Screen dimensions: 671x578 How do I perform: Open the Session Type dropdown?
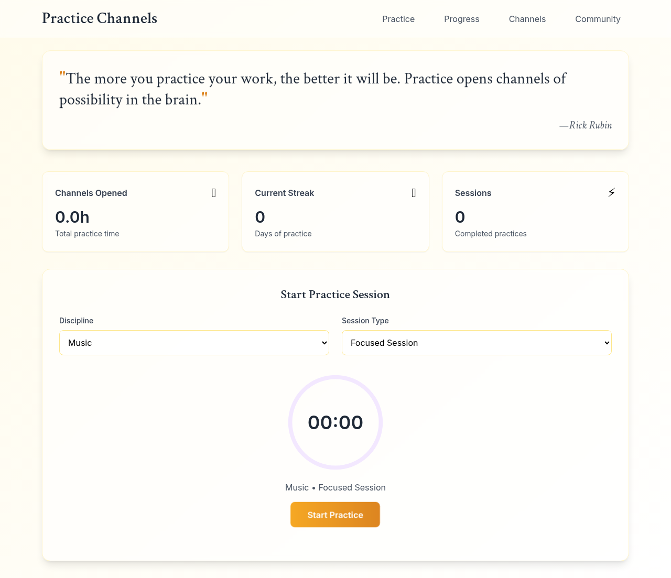click(477, 343)
